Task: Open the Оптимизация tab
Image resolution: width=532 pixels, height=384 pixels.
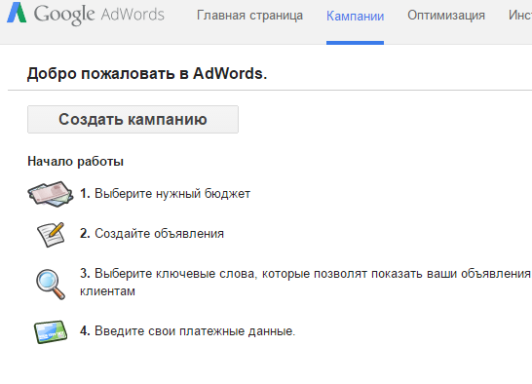Action: [x=446, y=16]
